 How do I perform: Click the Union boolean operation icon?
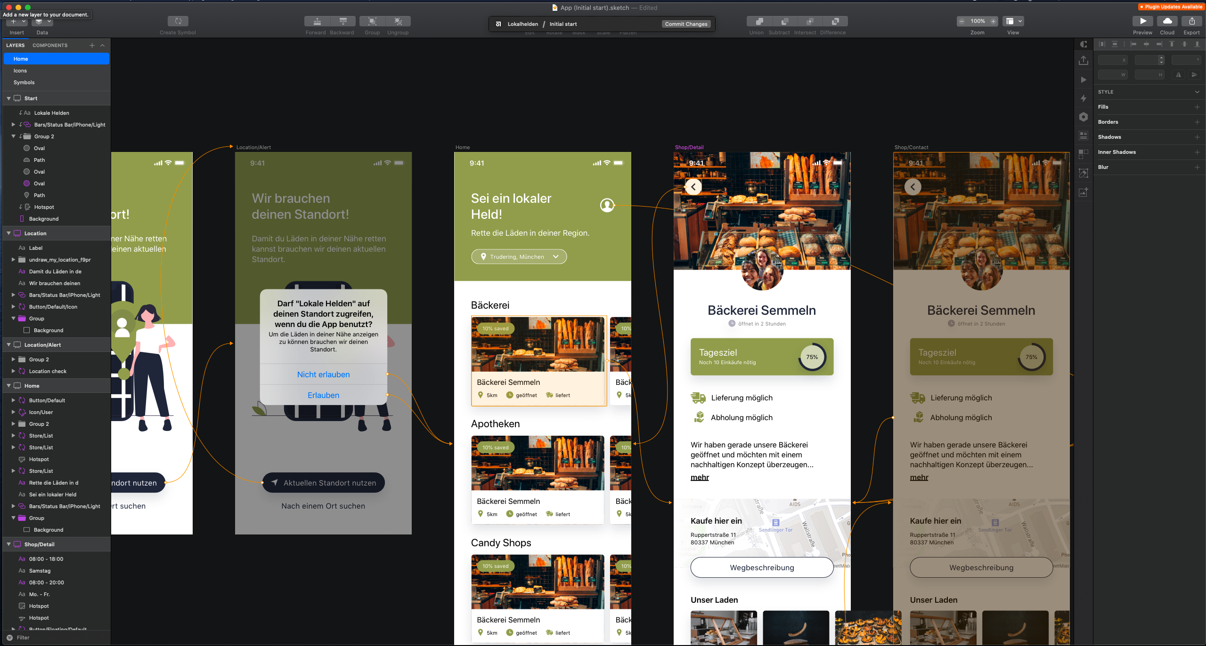759,21
